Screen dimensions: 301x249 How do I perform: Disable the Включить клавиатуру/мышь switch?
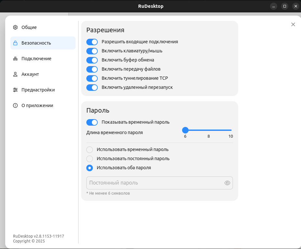pyautogui.click(x=92, y=51)
